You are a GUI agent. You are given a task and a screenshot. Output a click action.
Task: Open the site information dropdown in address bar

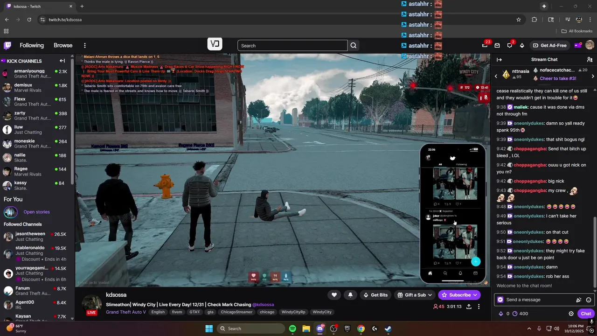coord(42,20)
